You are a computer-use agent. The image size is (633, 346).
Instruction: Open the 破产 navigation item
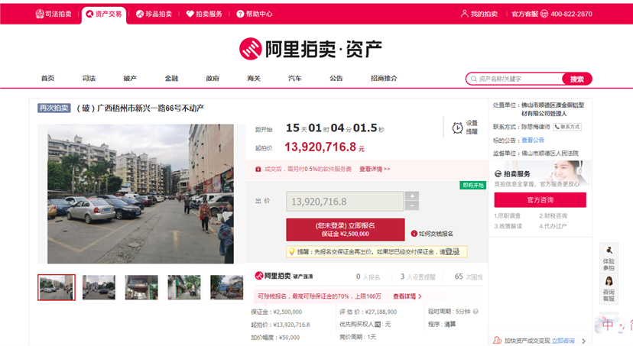click(x=130, y=78)
